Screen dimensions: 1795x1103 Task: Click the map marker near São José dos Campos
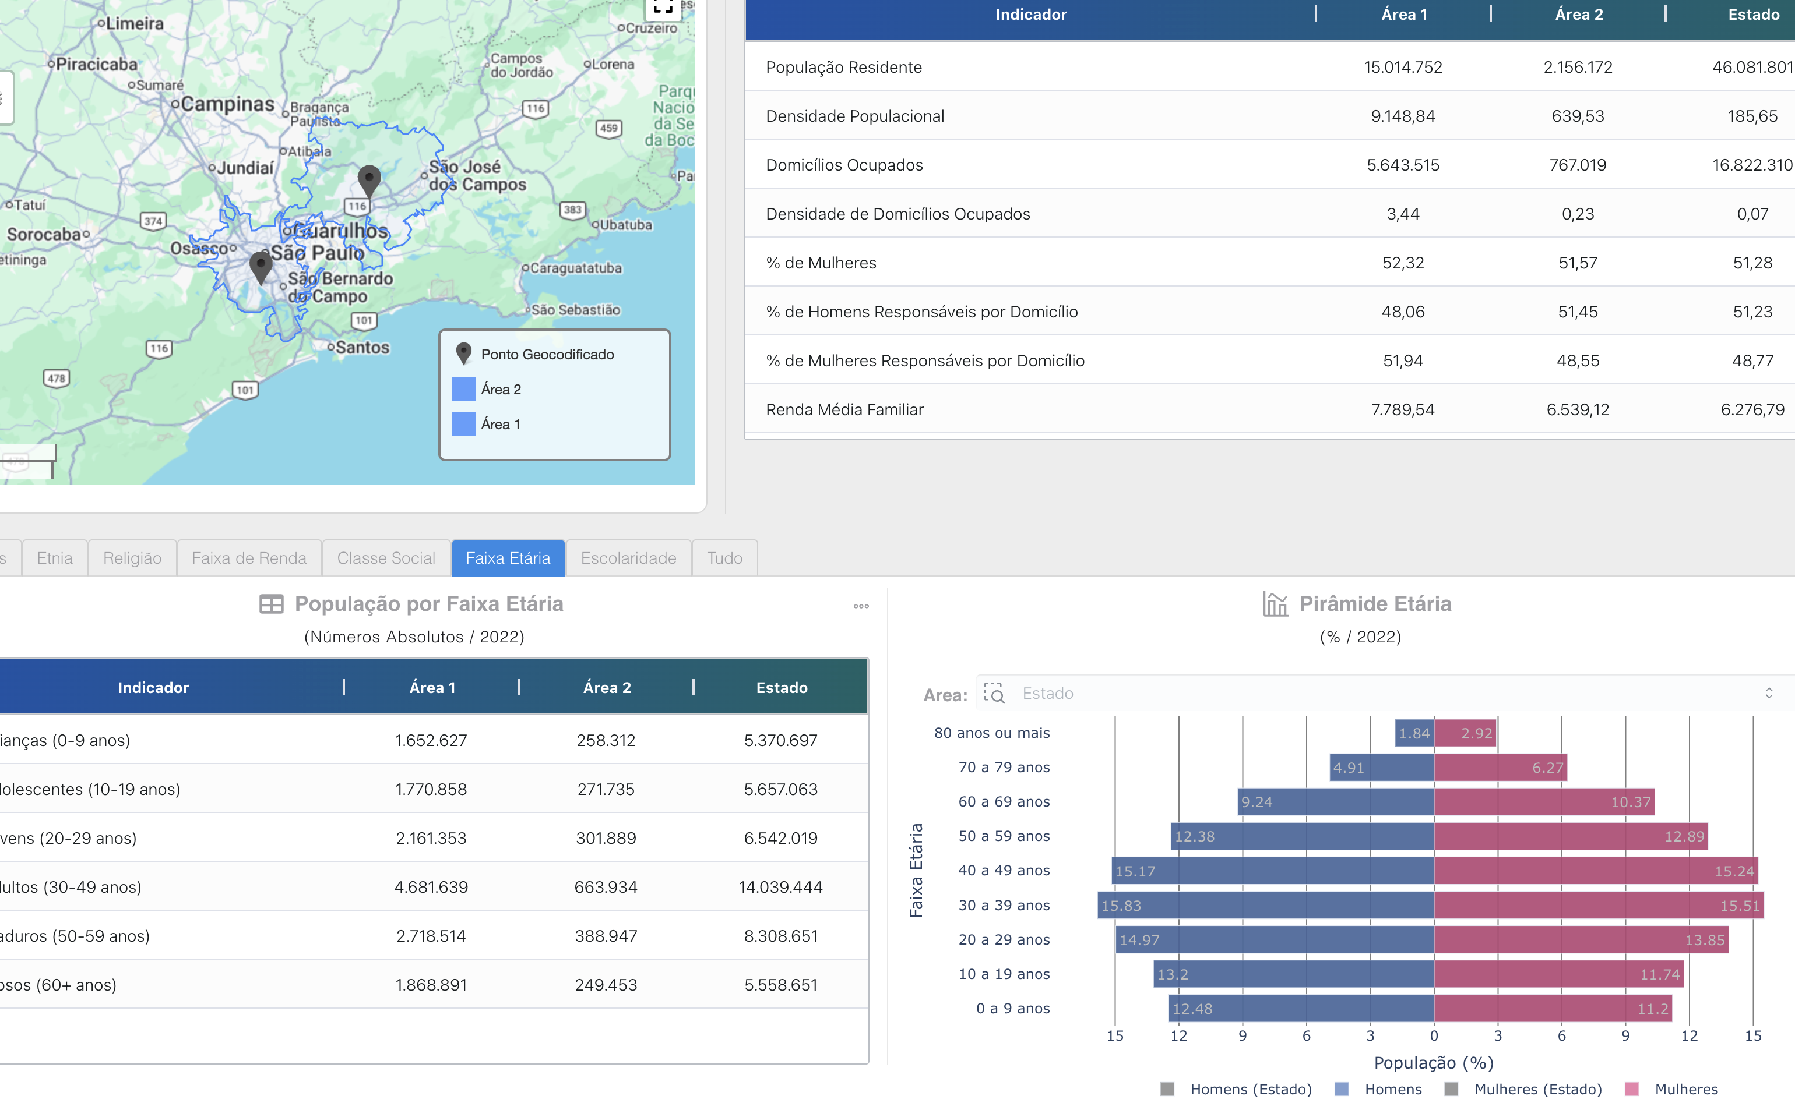click(x=369, y=181)
